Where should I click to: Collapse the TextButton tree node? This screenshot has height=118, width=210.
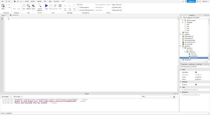pyautogui.click(x=185, y=52)
